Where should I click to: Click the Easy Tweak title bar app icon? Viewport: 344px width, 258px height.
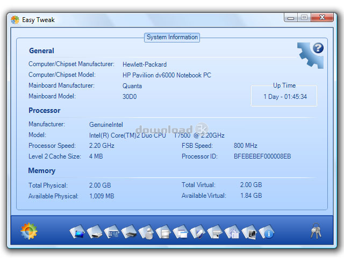point(15,20)
